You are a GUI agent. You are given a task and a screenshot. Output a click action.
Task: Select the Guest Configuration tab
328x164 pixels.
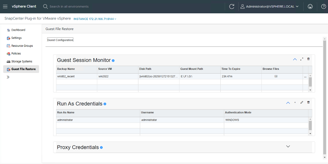(x=60, y=40)
